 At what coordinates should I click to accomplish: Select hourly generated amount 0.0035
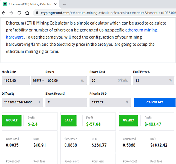tap(12, 145)
